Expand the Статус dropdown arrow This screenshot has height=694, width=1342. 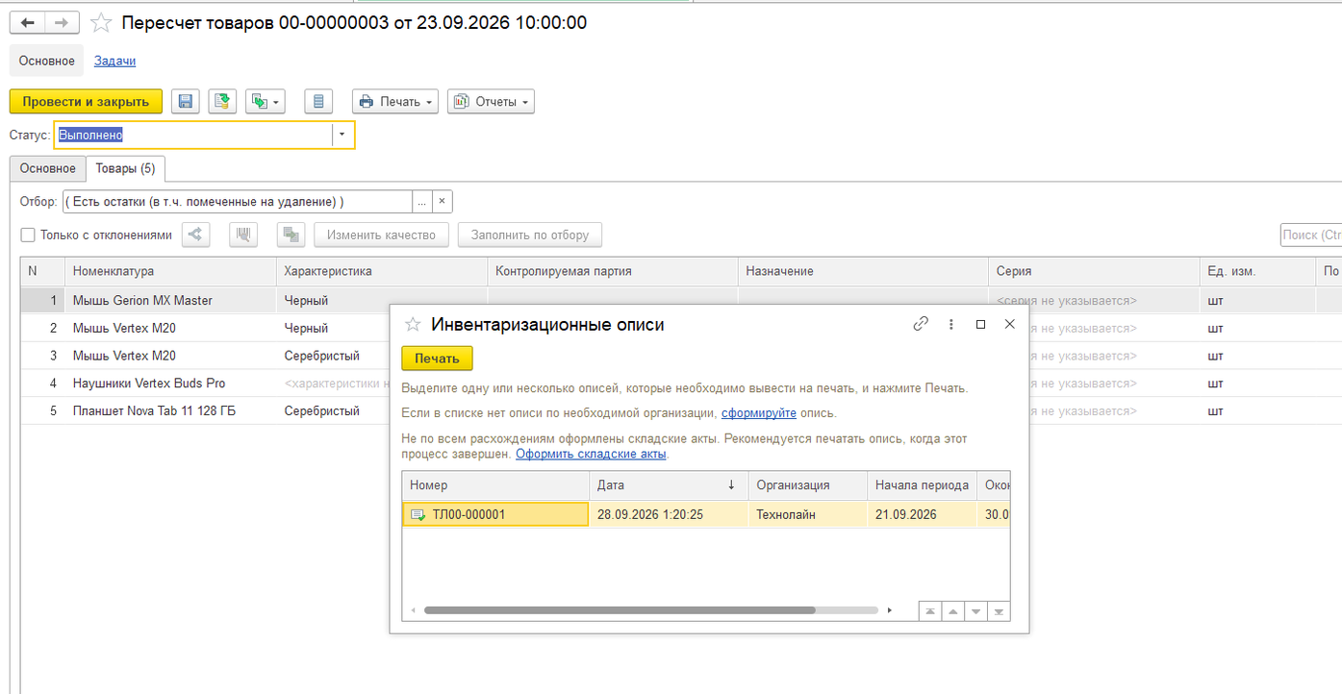point(342,135)
